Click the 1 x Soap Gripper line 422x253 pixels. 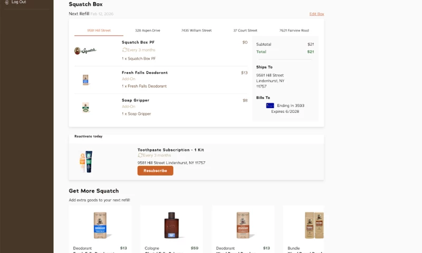click(136, 114)
